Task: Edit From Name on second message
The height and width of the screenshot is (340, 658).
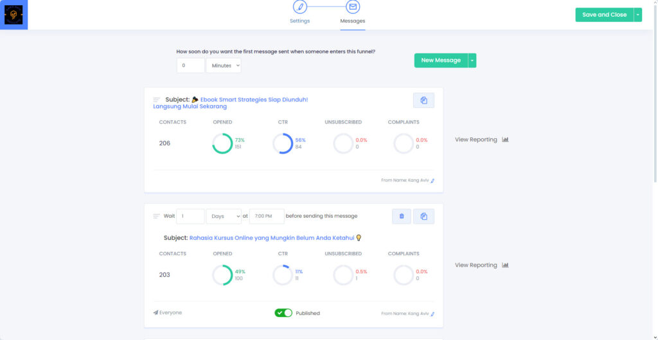Action: tap(432, 314)
